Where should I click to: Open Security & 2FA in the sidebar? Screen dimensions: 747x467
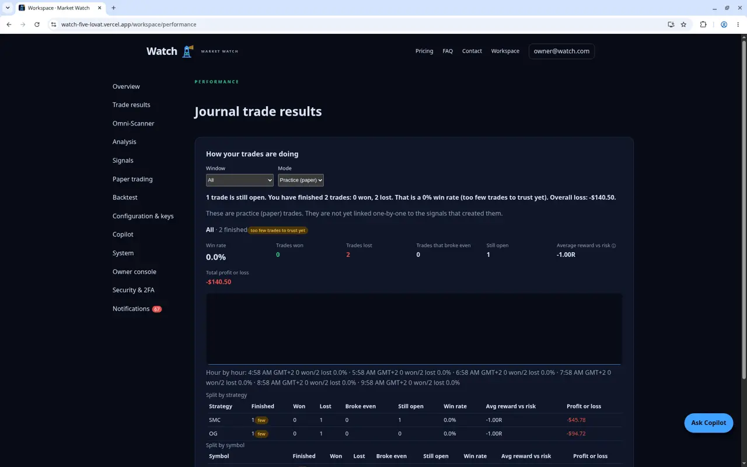point(134,290)
